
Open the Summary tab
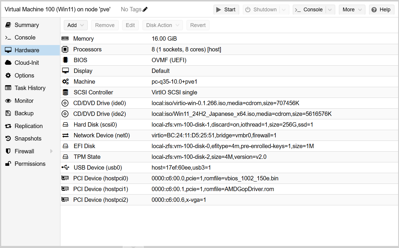(x=30, y=25)
